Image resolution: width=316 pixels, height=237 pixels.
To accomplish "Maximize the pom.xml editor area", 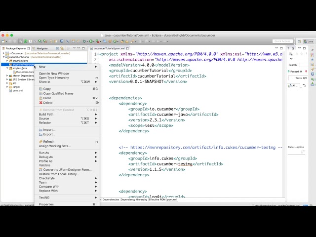I will [281, 48].
